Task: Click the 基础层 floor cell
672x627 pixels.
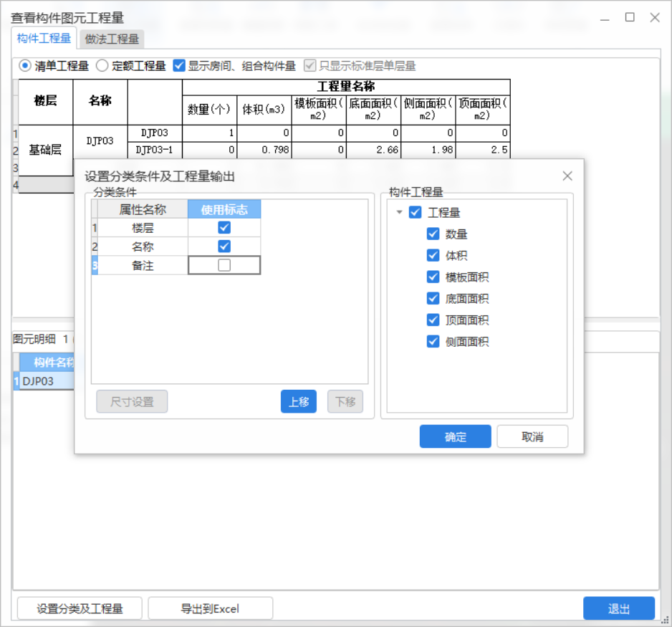Action: 45,150
